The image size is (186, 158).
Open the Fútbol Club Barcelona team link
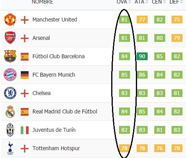click(x=58, y=56)
